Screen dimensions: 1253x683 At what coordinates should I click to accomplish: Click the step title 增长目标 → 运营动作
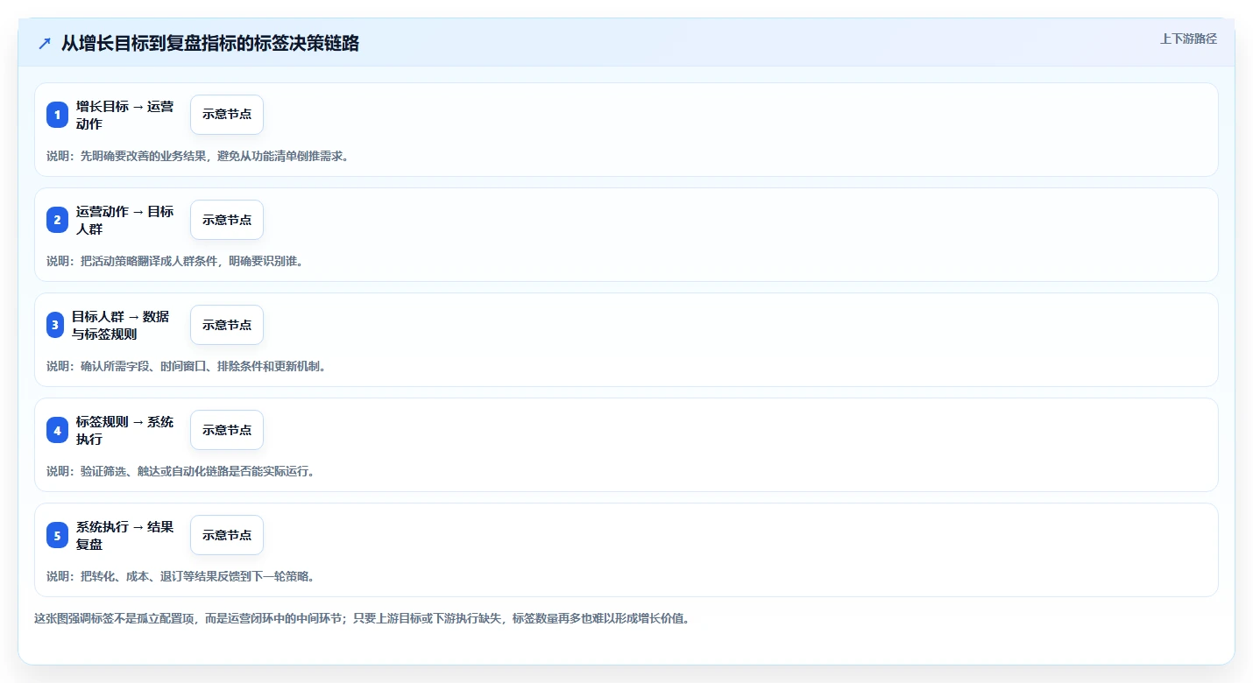click(x=125, y=115)
